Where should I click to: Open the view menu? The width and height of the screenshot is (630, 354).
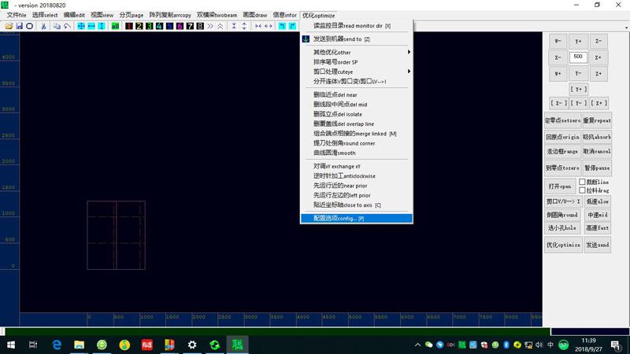click(102, 15)
